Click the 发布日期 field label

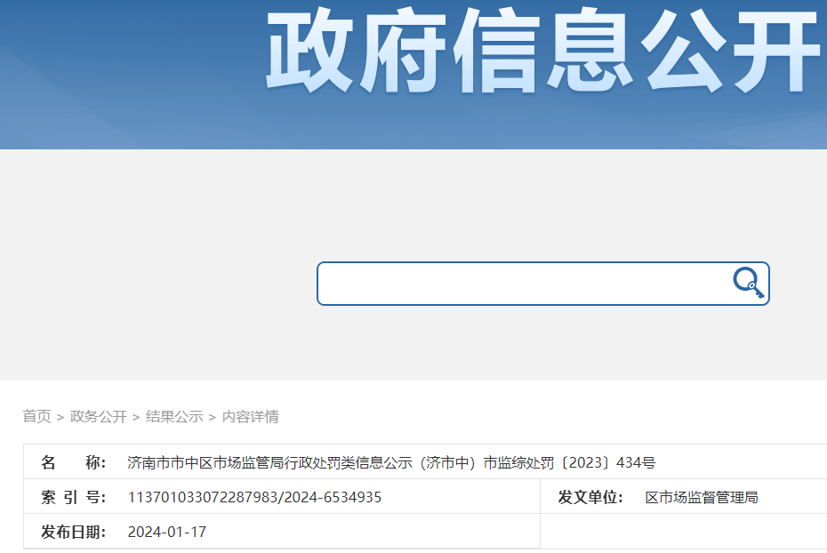tap(73, 532)
